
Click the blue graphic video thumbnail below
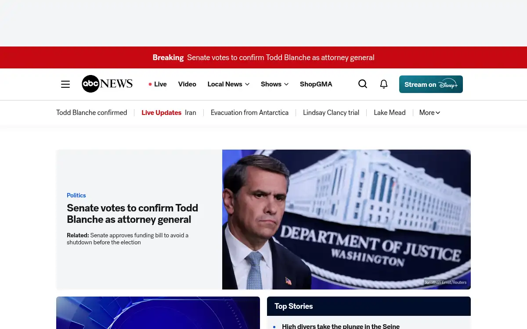coord(158,313)
